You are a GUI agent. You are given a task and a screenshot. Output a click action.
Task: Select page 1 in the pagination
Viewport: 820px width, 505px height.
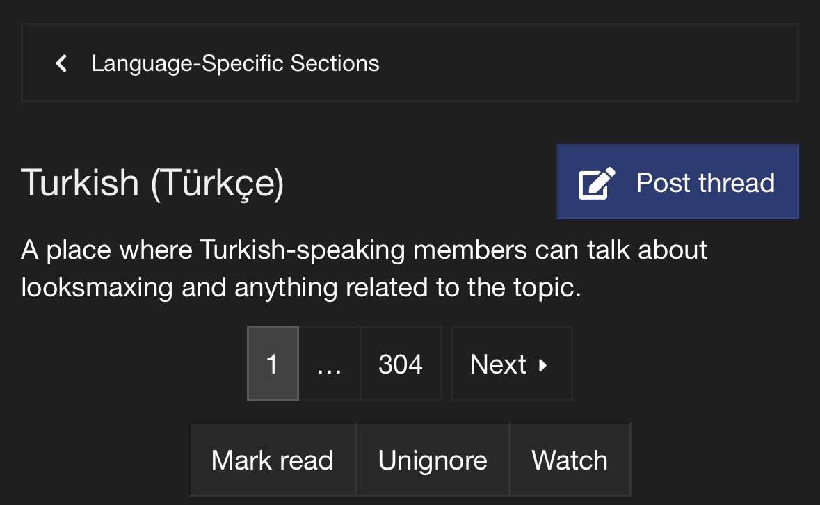tap(273, 363)
